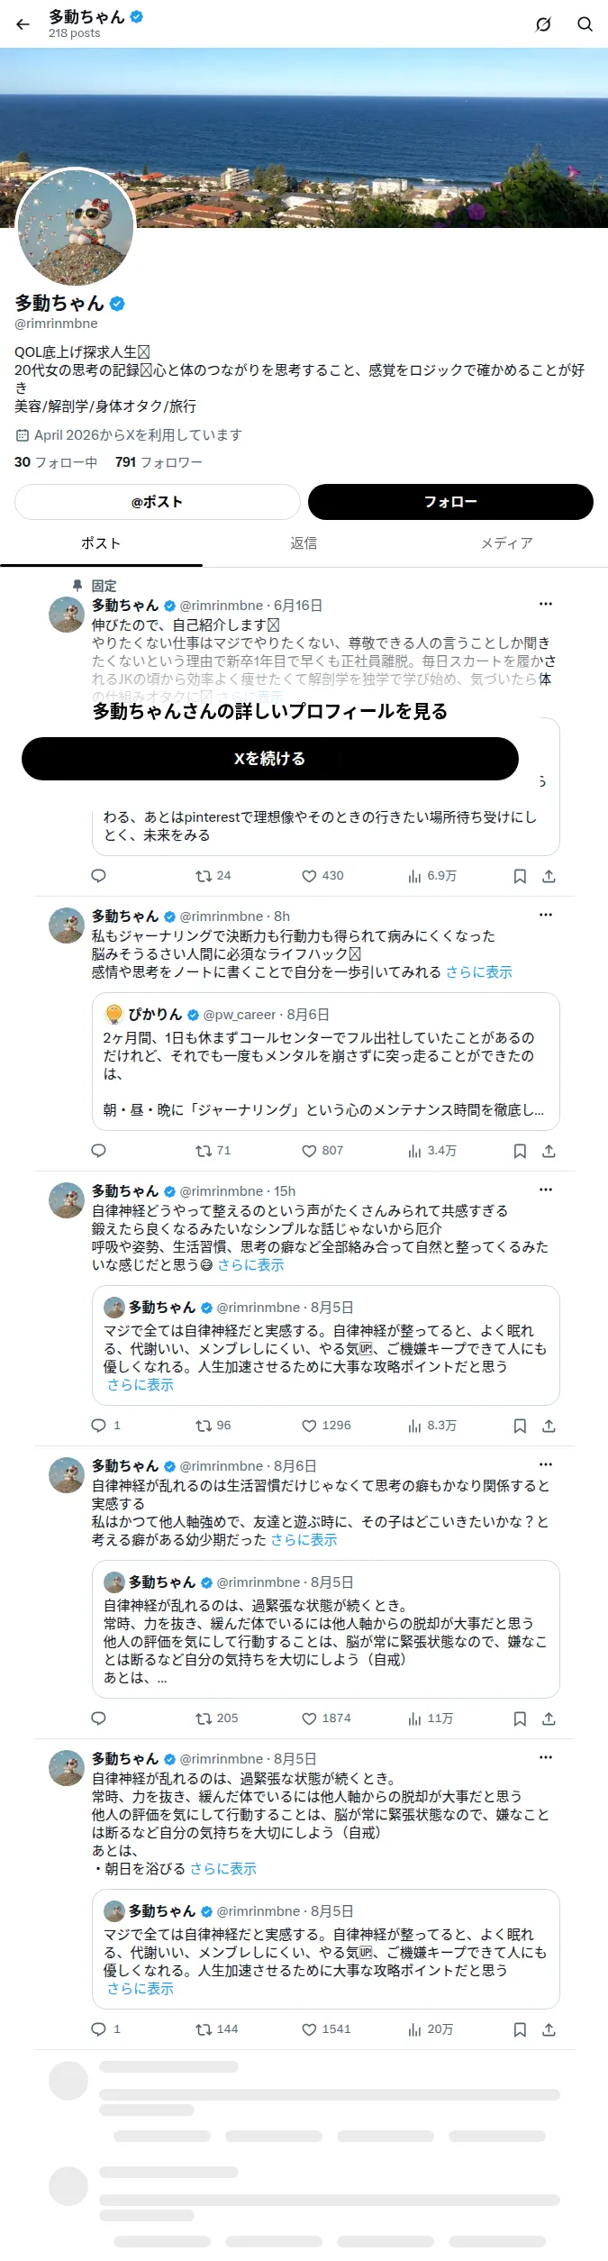Click the Grok circle-slash icon in the top bar
The image size is (608, 2261).
[x=543, y=24]
